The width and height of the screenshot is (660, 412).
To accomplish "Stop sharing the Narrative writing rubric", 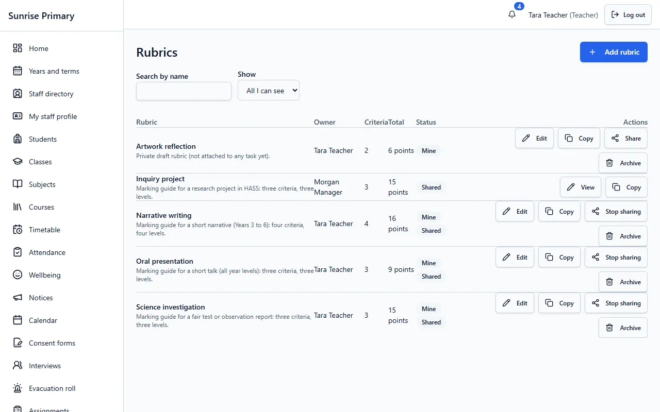I will 616,211.
